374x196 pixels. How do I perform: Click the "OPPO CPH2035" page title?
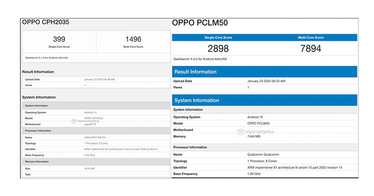tap(45, 22)
